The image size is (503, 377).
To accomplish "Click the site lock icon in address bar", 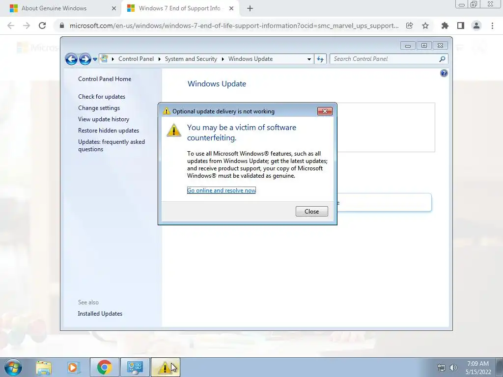I will pyautogui.click(x=62, y=26).
